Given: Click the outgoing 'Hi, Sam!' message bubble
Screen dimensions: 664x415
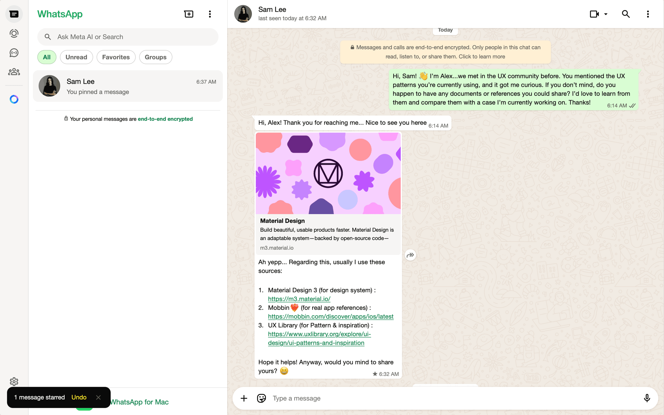Looking at the screenshot, I should pyautogui.click(x=513, y=90).
